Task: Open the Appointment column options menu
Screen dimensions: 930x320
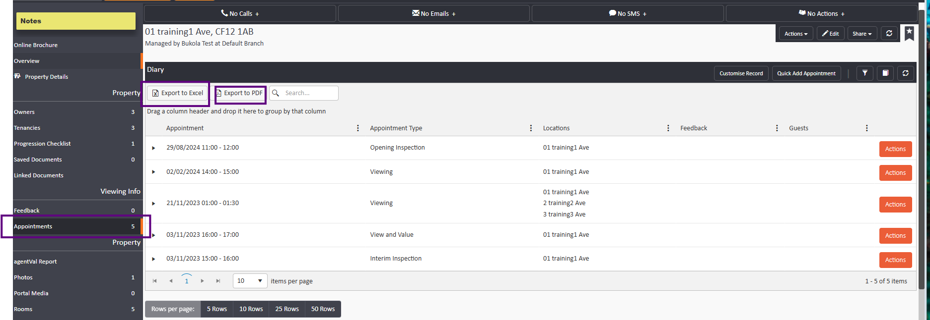Action: (x=358, y=128)
